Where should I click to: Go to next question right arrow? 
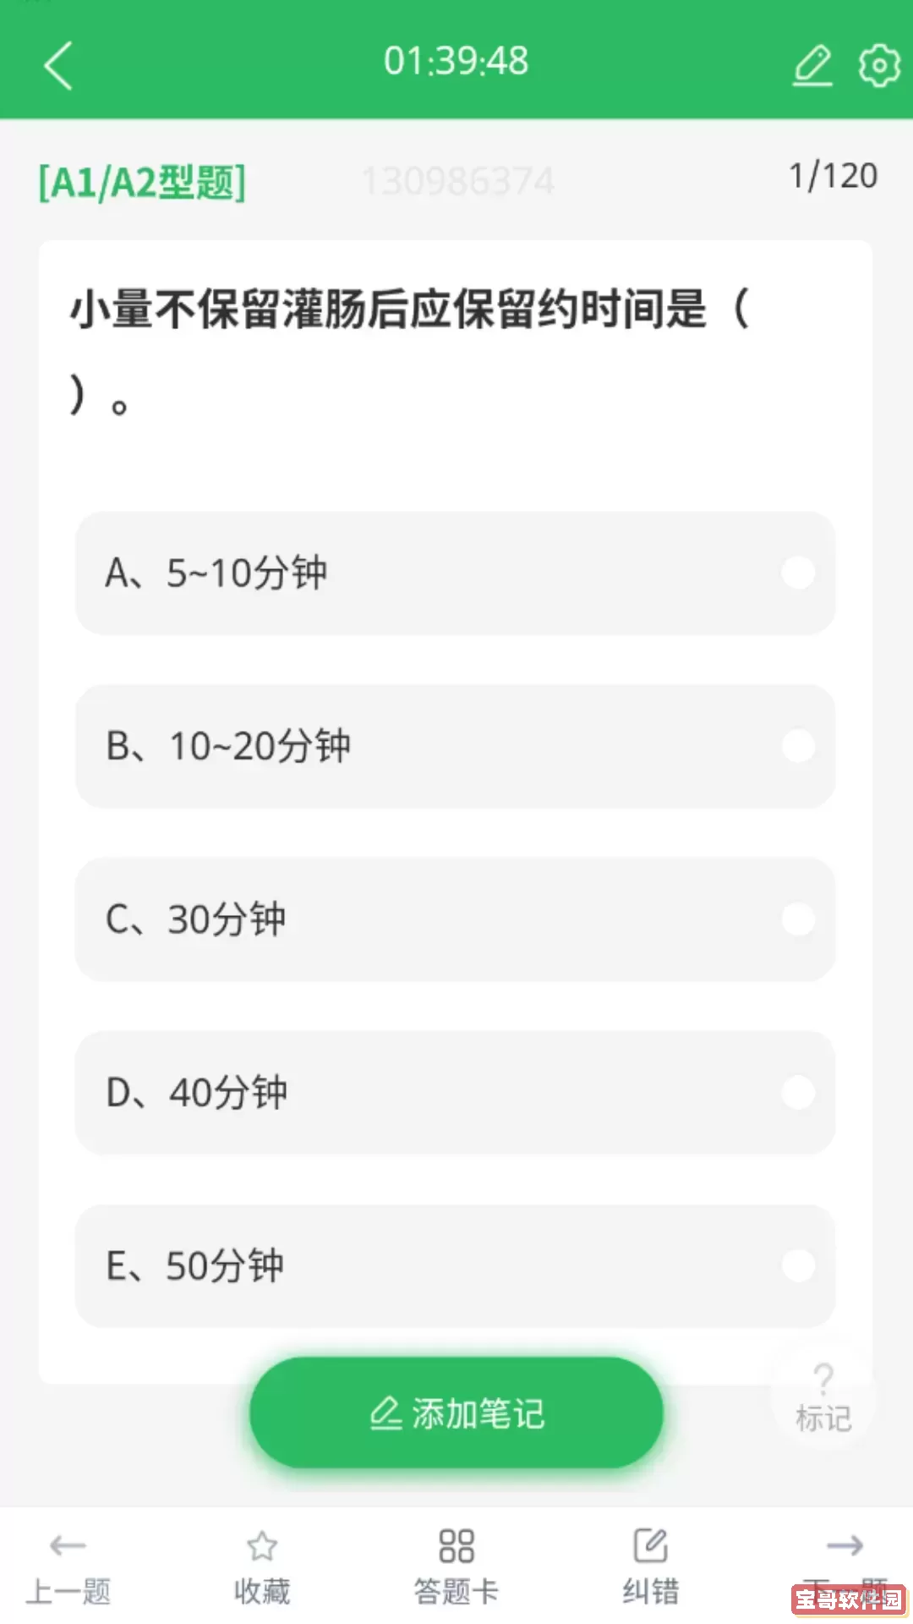(845, 1546)
